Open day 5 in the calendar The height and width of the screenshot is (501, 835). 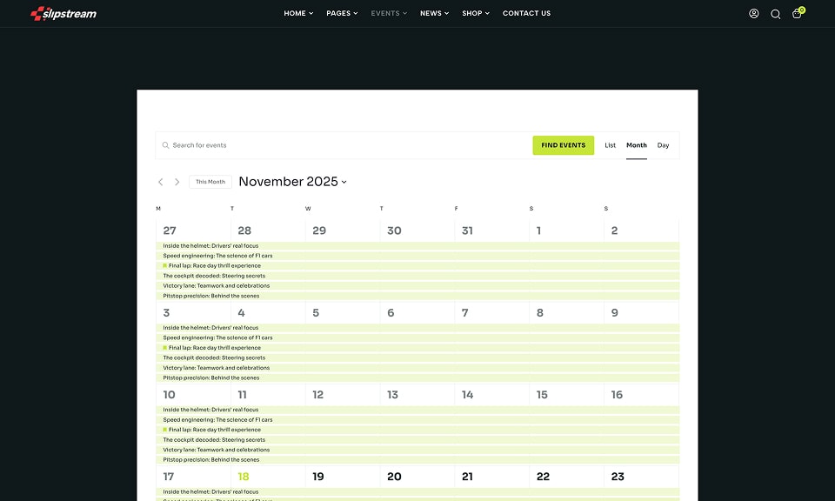[x=316, y=312]
